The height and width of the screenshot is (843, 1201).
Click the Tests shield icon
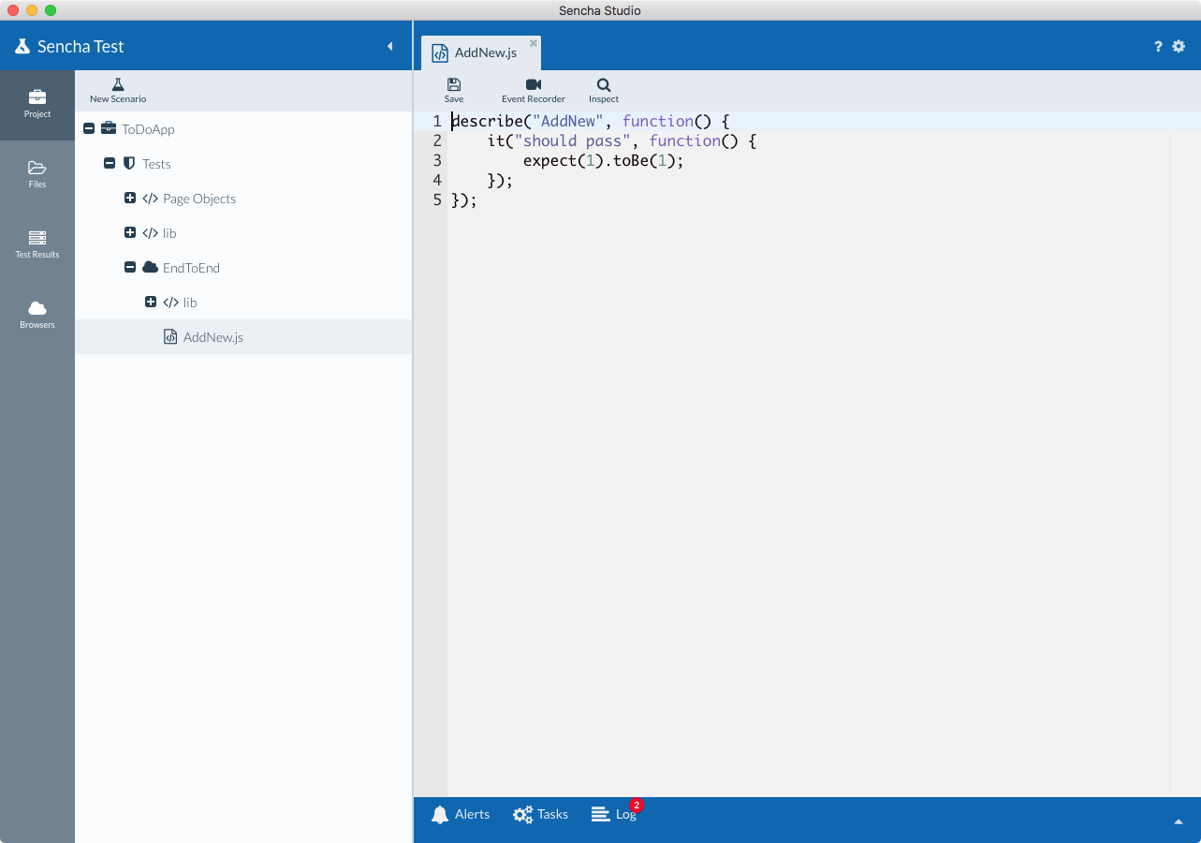[x=129, y=164]
